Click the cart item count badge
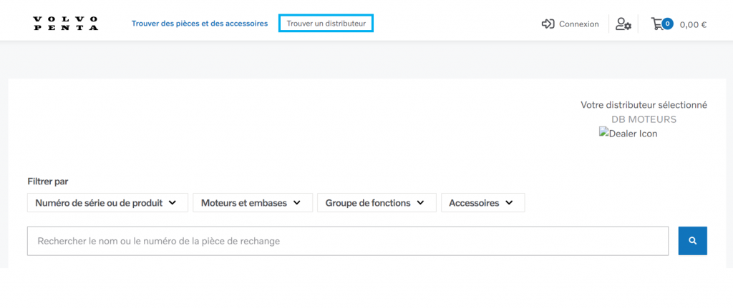The height and width of the screenshot is (308, 733). (x=668, y=24)
